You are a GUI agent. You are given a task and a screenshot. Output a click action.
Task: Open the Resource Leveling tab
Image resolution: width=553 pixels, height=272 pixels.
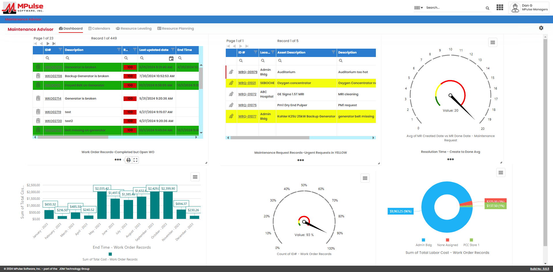click(134, 28)
